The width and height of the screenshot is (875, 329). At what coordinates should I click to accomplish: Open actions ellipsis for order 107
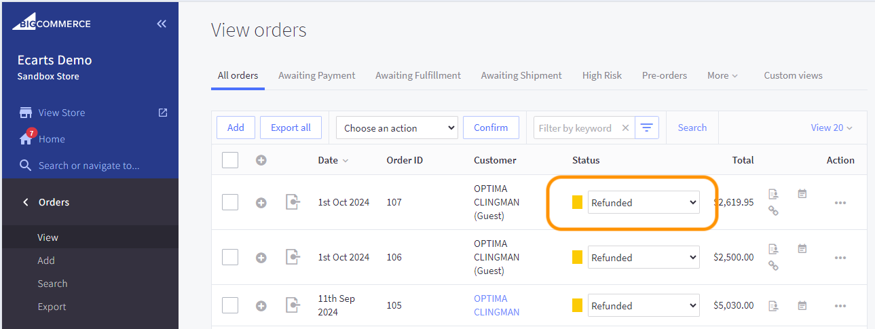click(x=840, y=203)
